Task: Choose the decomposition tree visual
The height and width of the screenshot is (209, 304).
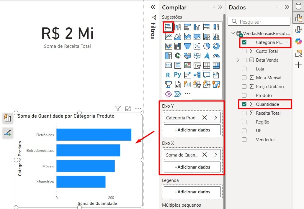Action: coord(197,75)
